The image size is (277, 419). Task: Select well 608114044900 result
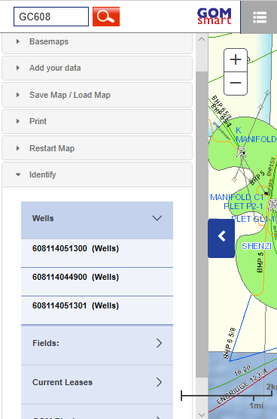point(97,281)
